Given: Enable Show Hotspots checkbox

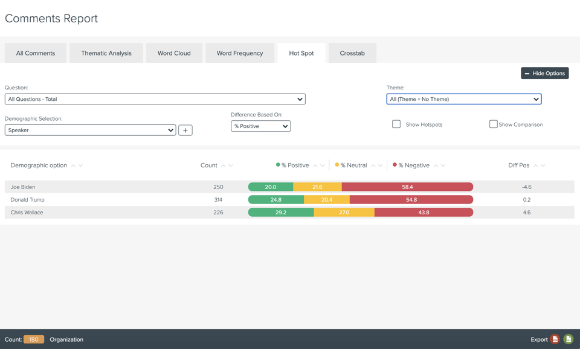Looking at the screenshot, I should pyautogui.click(x=396, y=124).
